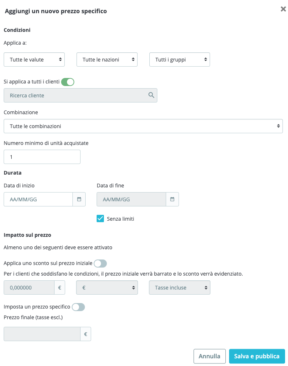Open the Data di fine calendar icon

pyautogui.click(x=172, y=199)
